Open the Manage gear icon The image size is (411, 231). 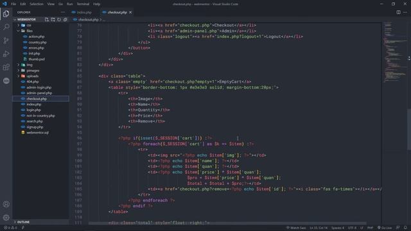(x=6, y=218)
